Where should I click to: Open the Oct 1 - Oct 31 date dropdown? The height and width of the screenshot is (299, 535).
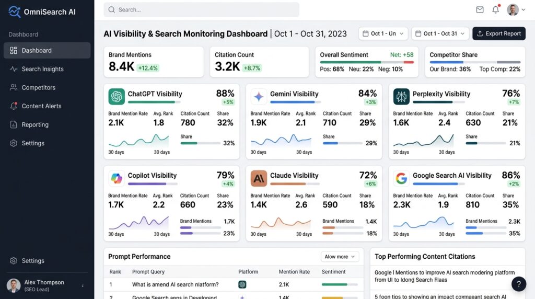pyautogui.click(x=440, y=33)
